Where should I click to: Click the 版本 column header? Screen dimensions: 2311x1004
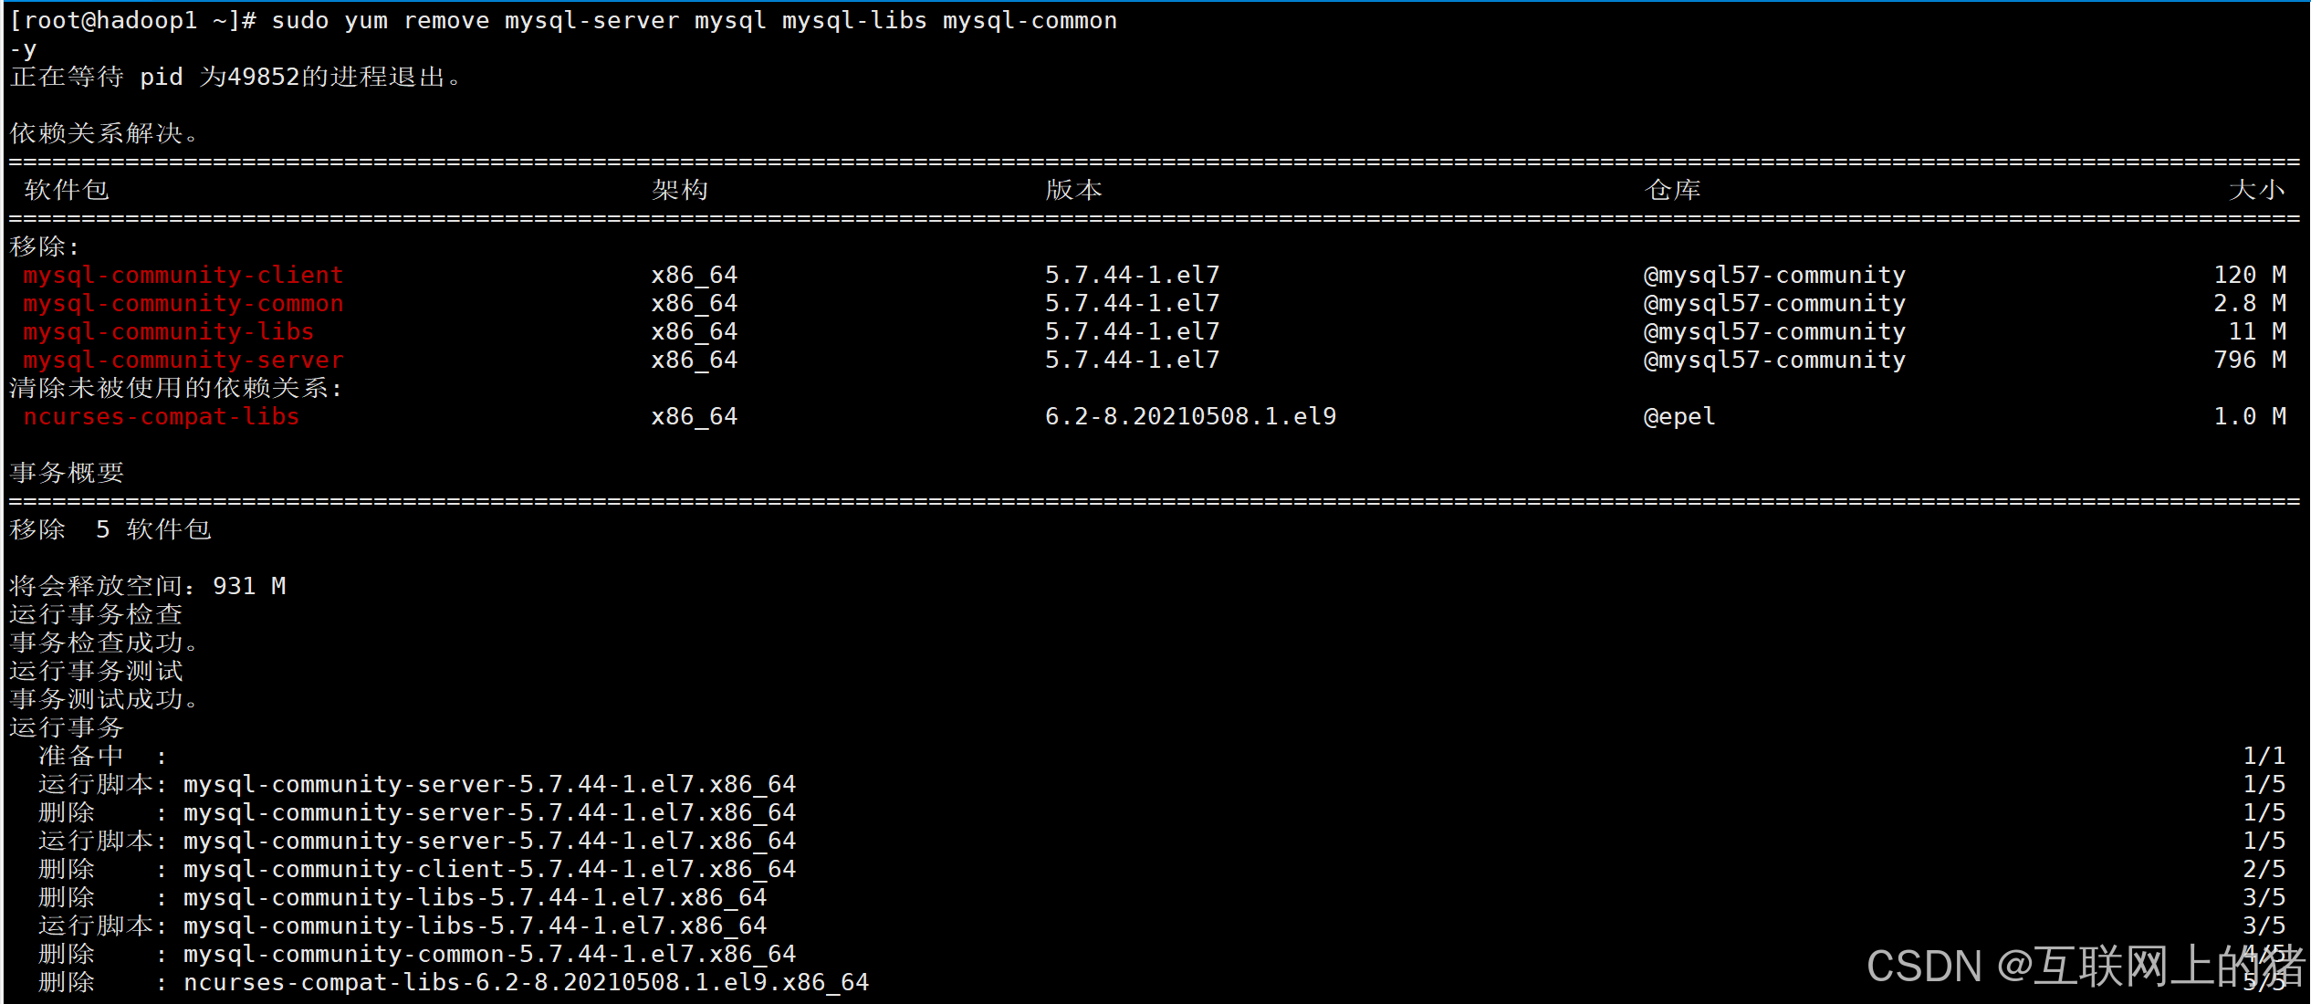(x=1074, y=190)
